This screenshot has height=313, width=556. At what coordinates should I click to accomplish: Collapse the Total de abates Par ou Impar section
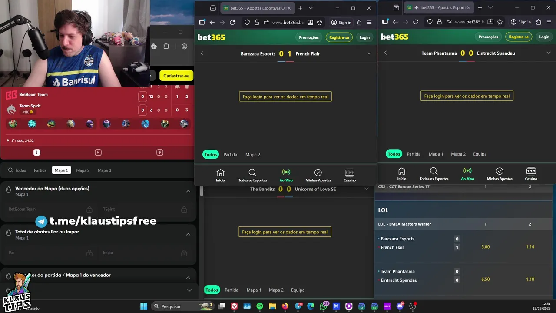tap(188, 234)
